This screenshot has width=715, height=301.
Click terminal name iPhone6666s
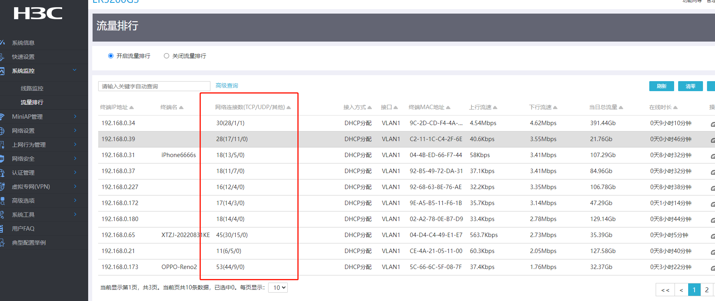pos(179,155)
